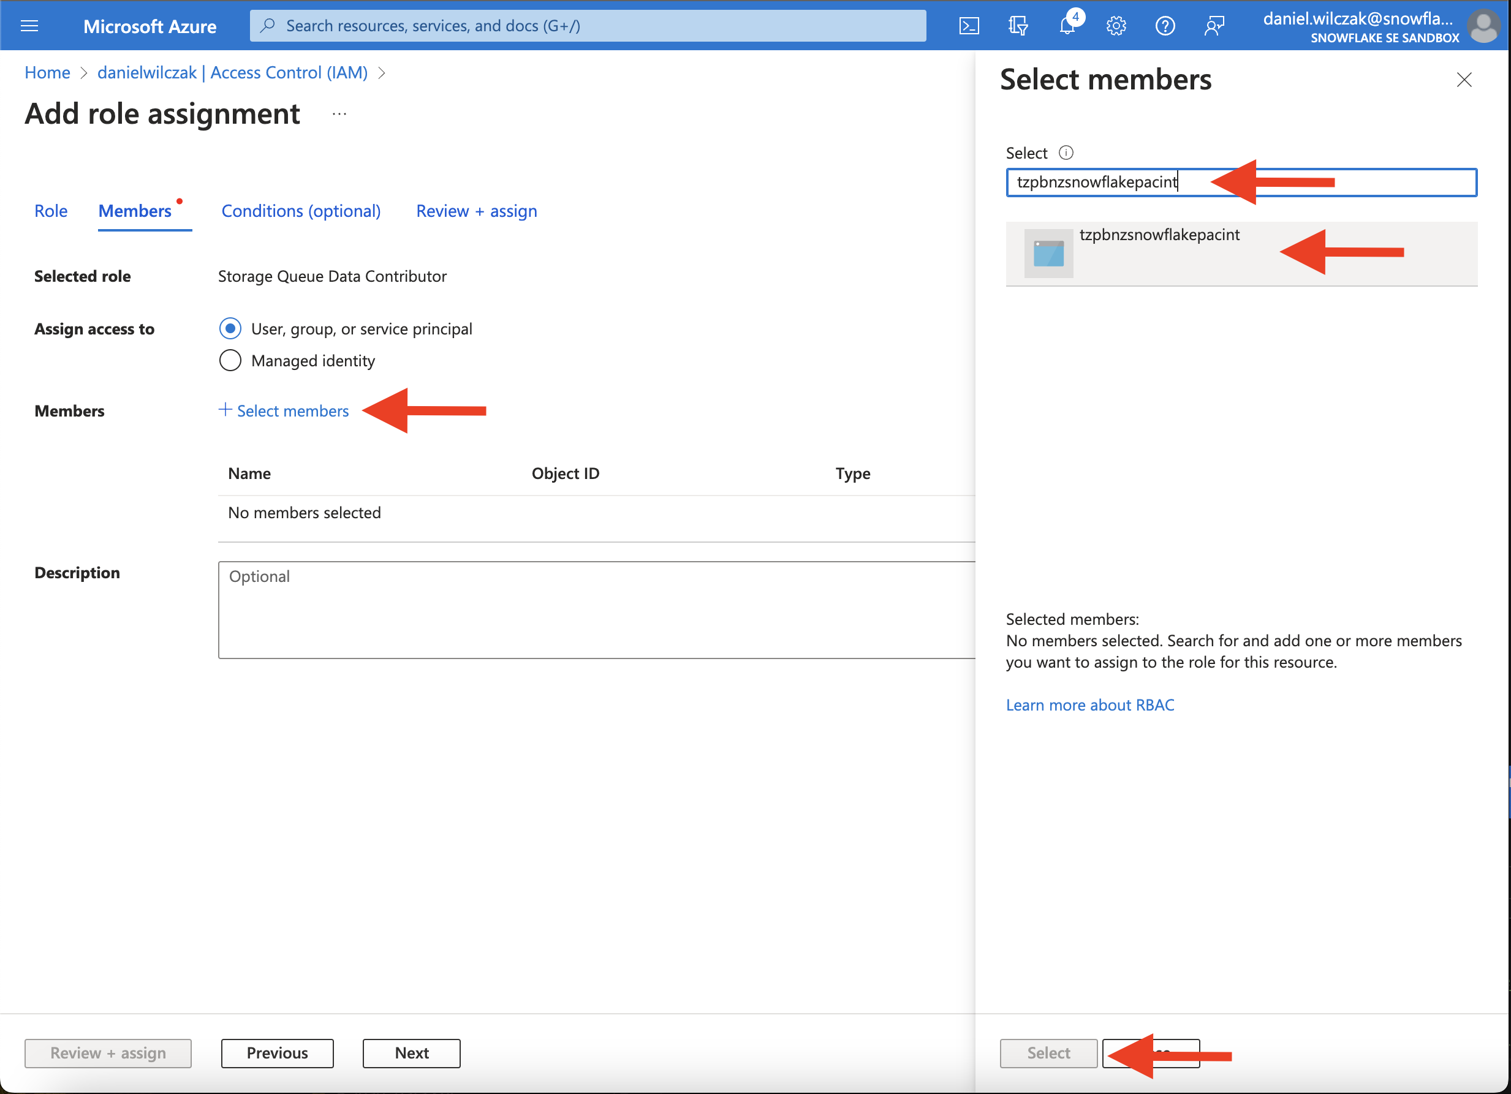
Task: Click the Name column header
Action: tap(249, 473)
